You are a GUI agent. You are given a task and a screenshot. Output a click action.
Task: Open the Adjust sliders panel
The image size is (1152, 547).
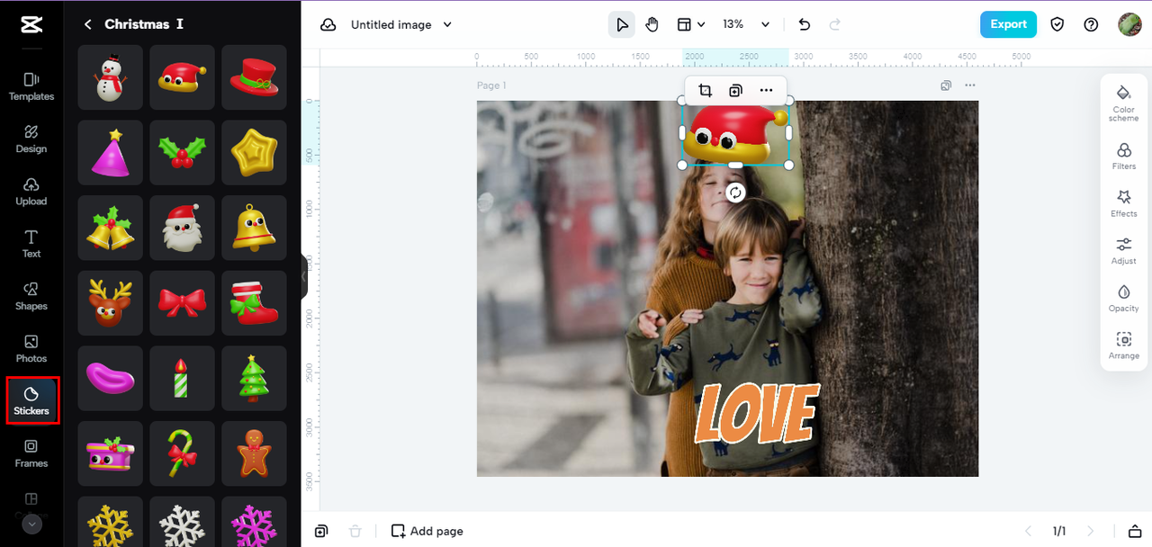click(x=1123, y=251)
